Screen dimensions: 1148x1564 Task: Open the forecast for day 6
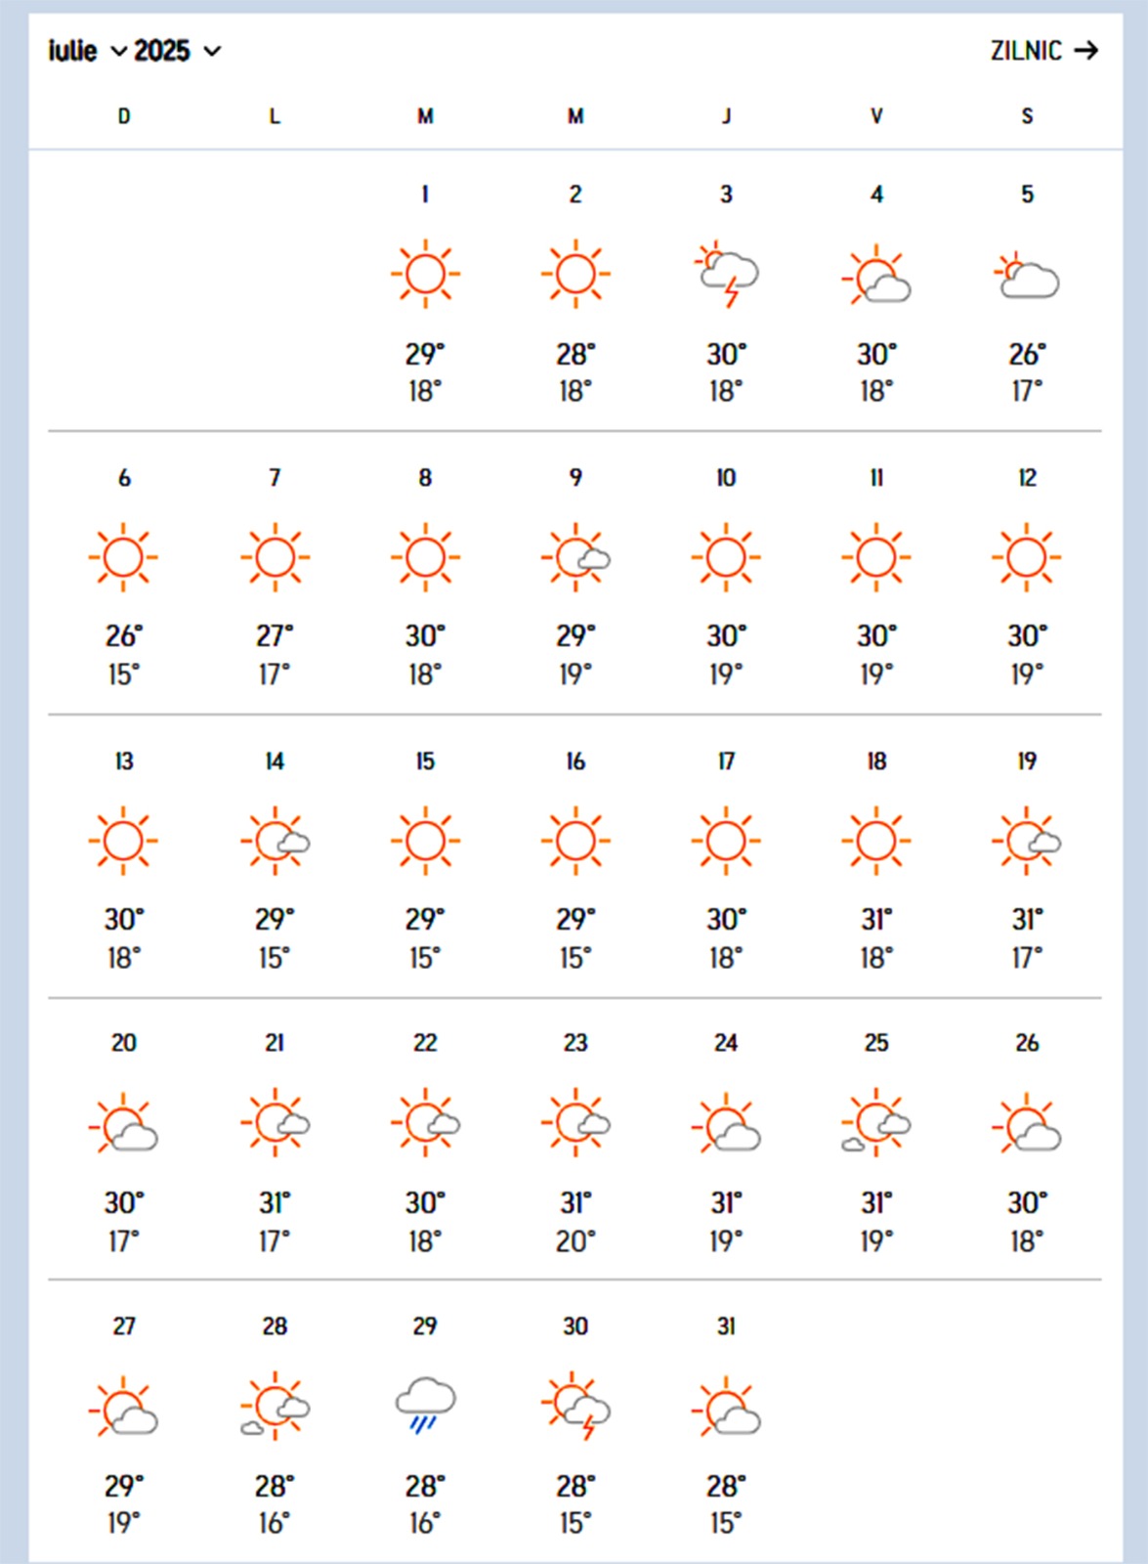pos(124,478)
